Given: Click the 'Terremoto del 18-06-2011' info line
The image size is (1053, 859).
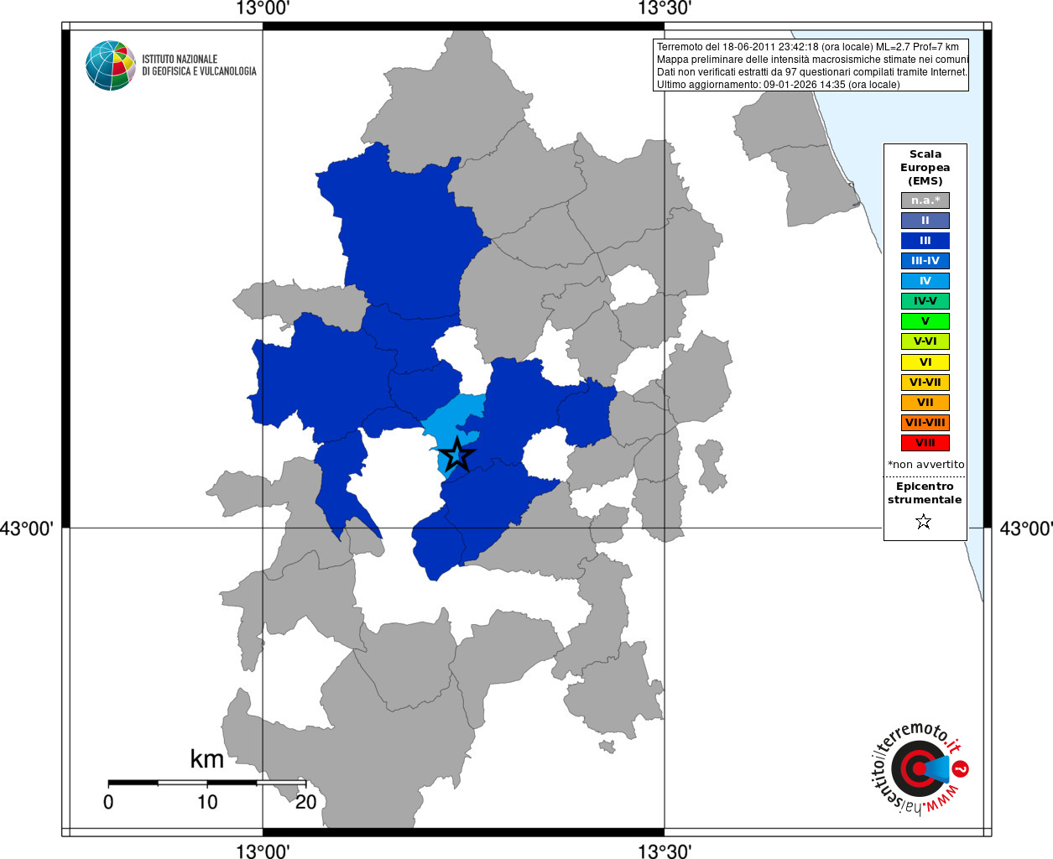Looking at the screenshot, I should coord(808,47).
